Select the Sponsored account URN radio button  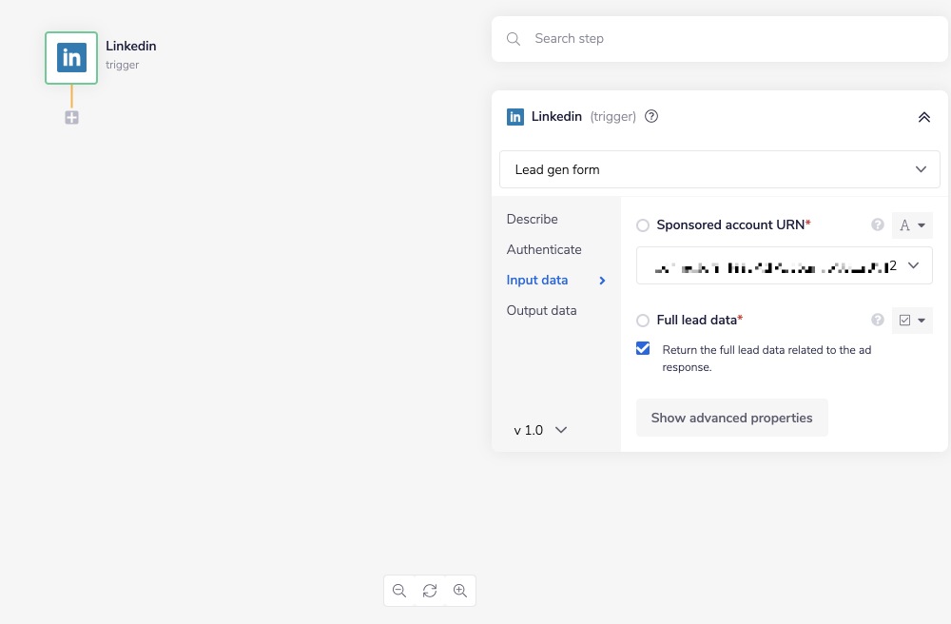643,225
